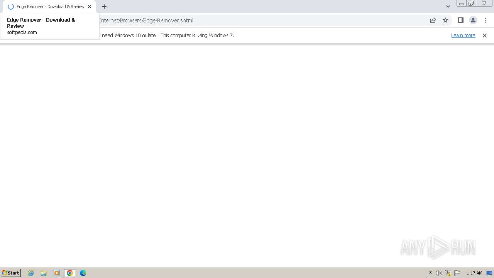Follow the Learn more link
Screen dimensions: 494x278
463,36
